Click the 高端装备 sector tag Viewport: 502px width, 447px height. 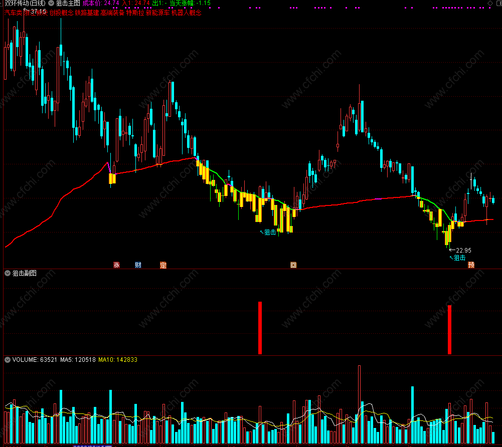pyautogui.click(x=112, y=13)
